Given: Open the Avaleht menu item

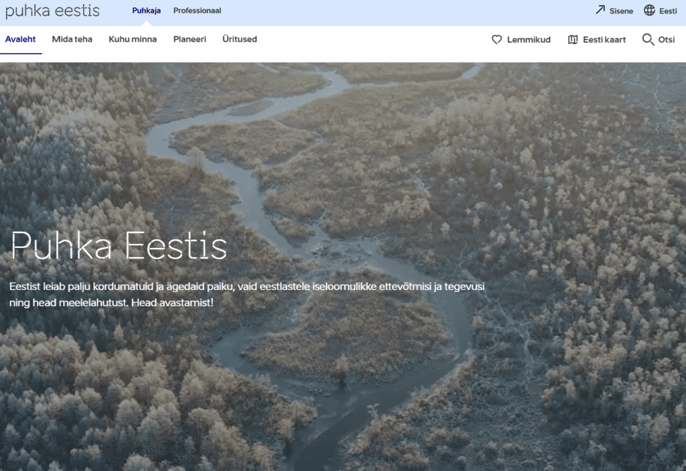Looking at the screenshot, I should coord(20,40).
